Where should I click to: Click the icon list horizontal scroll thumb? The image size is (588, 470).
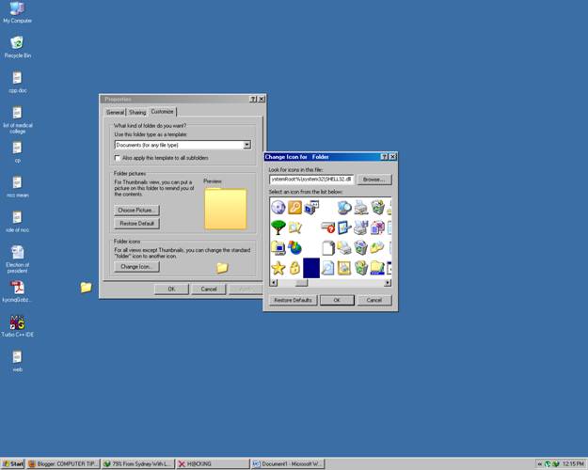click(301, 283)
